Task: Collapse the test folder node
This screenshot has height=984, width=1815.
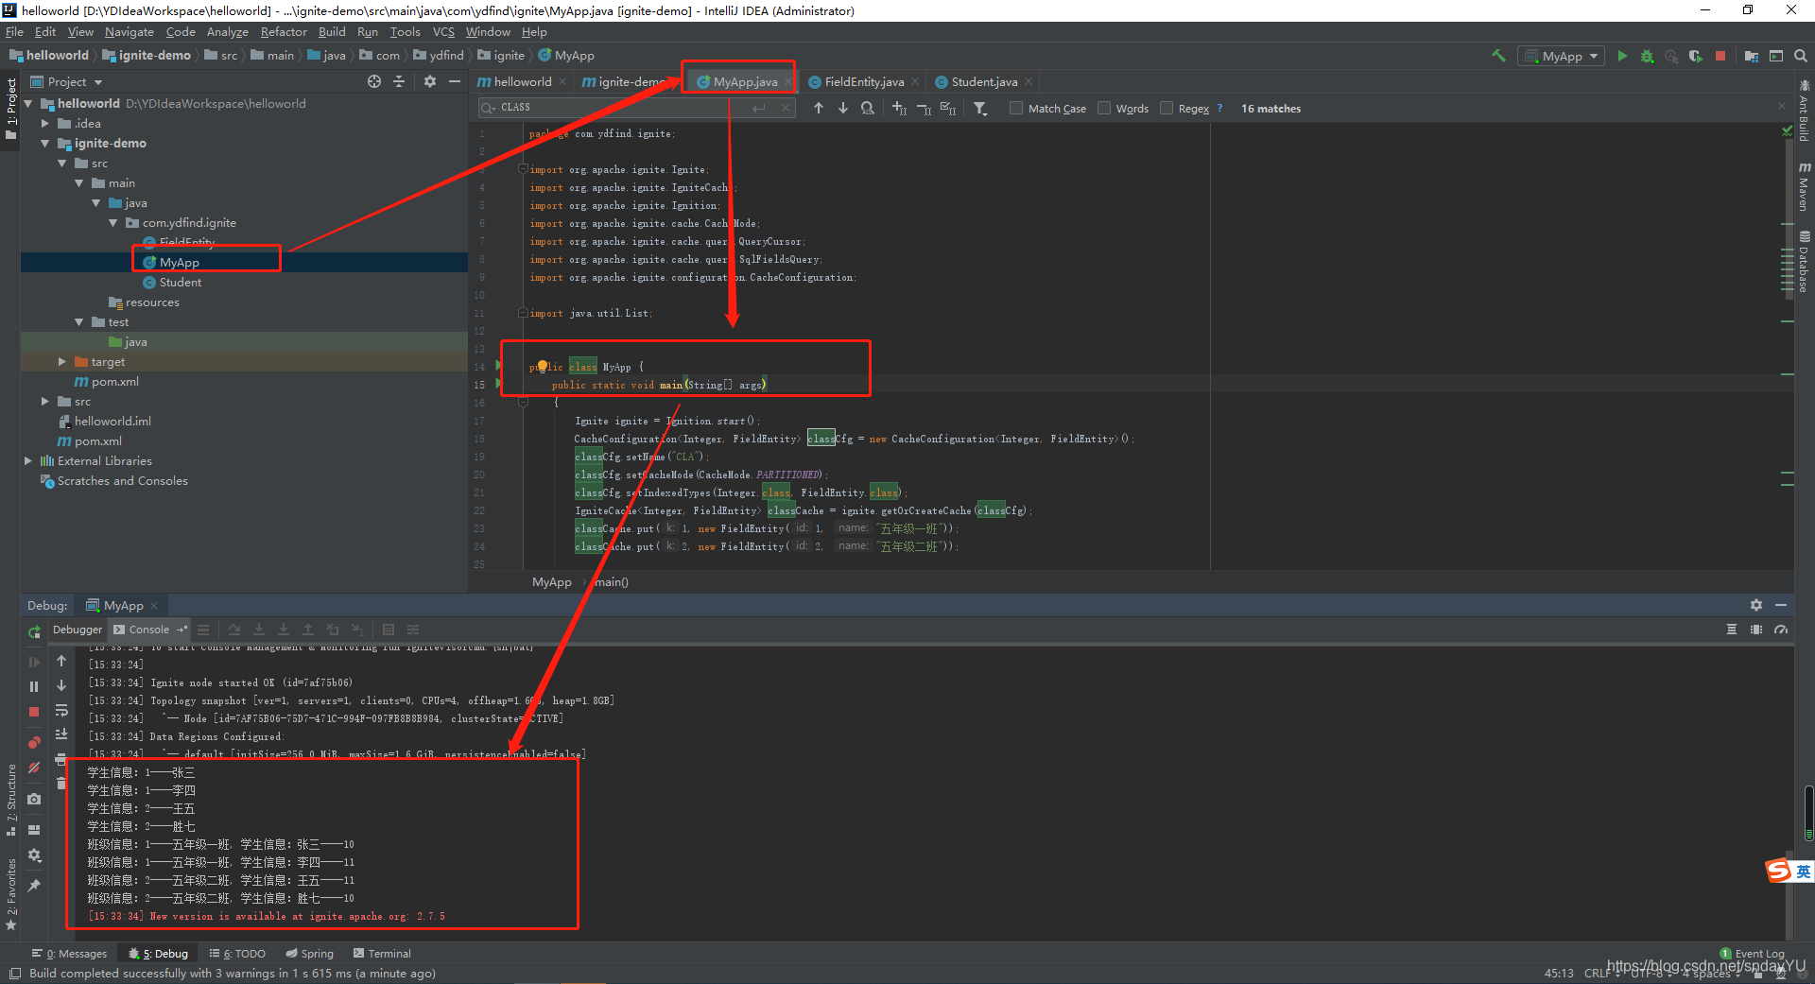Action: pyautogui.click(x=79, y=322)
